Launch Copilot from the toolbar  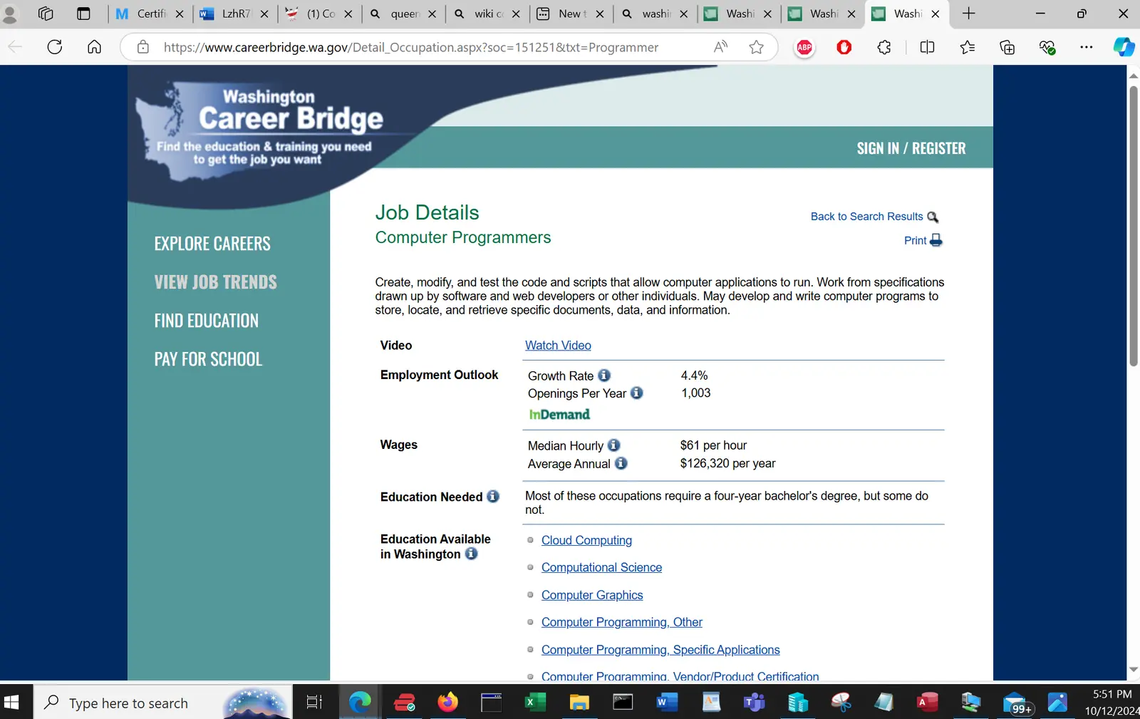1124,47
